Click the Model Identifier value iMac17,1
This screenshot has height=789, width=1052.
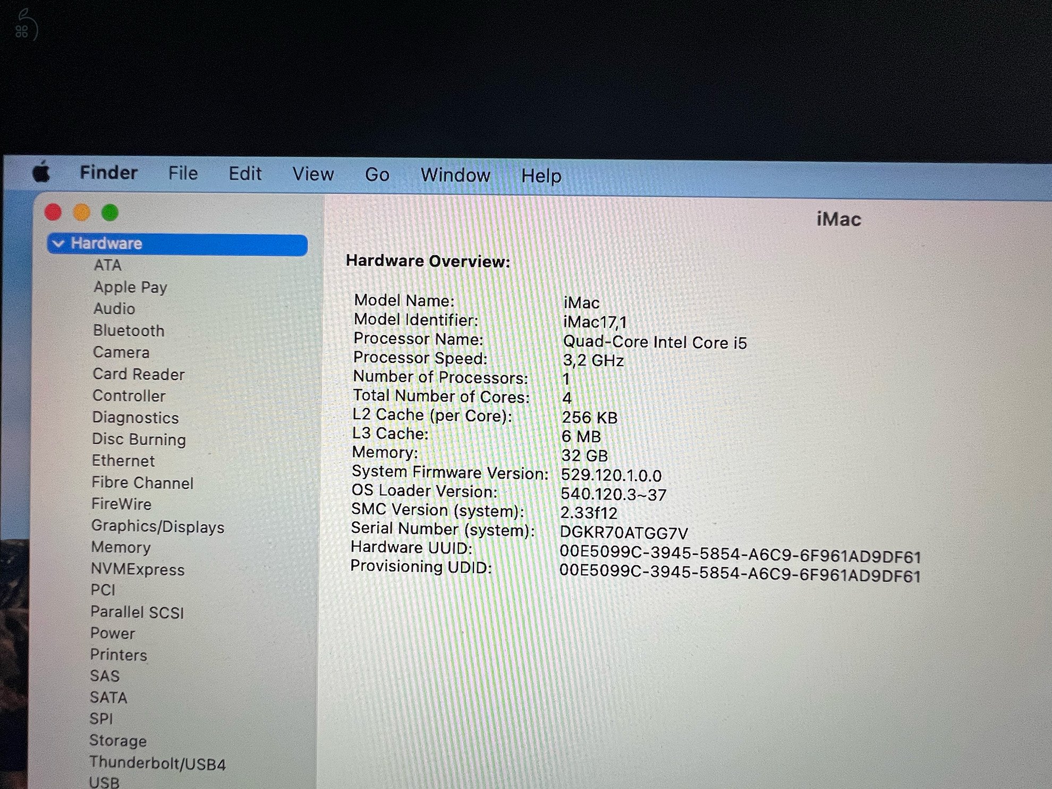(595, 322)
